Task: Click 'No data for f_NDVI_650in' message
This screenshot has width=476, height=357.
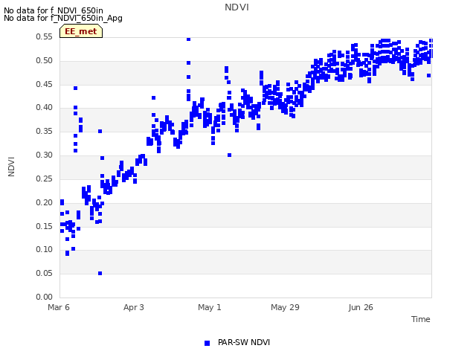Action: [54, 10]
